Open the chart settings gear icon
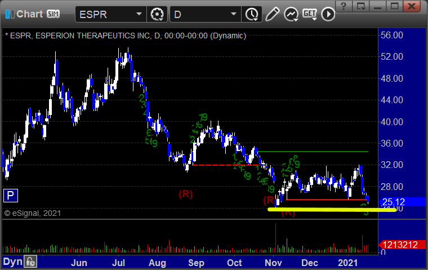The height and width of the screenshot is (270, 428). click(x=157, y=14)
